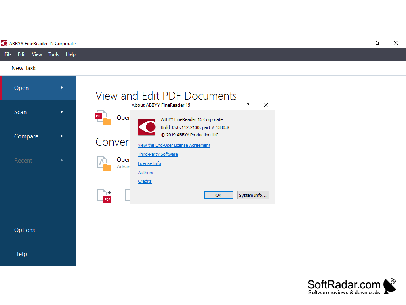Open the Help menu in the menu bar

tap(71, 54)
